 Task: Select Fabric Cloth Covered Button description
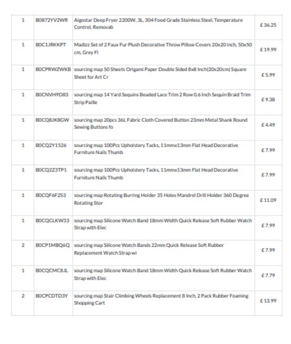click(161, 123)
